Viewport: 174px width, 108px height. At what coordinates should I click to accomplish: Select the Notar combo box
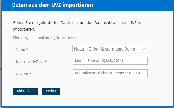[x=110, y=49]
